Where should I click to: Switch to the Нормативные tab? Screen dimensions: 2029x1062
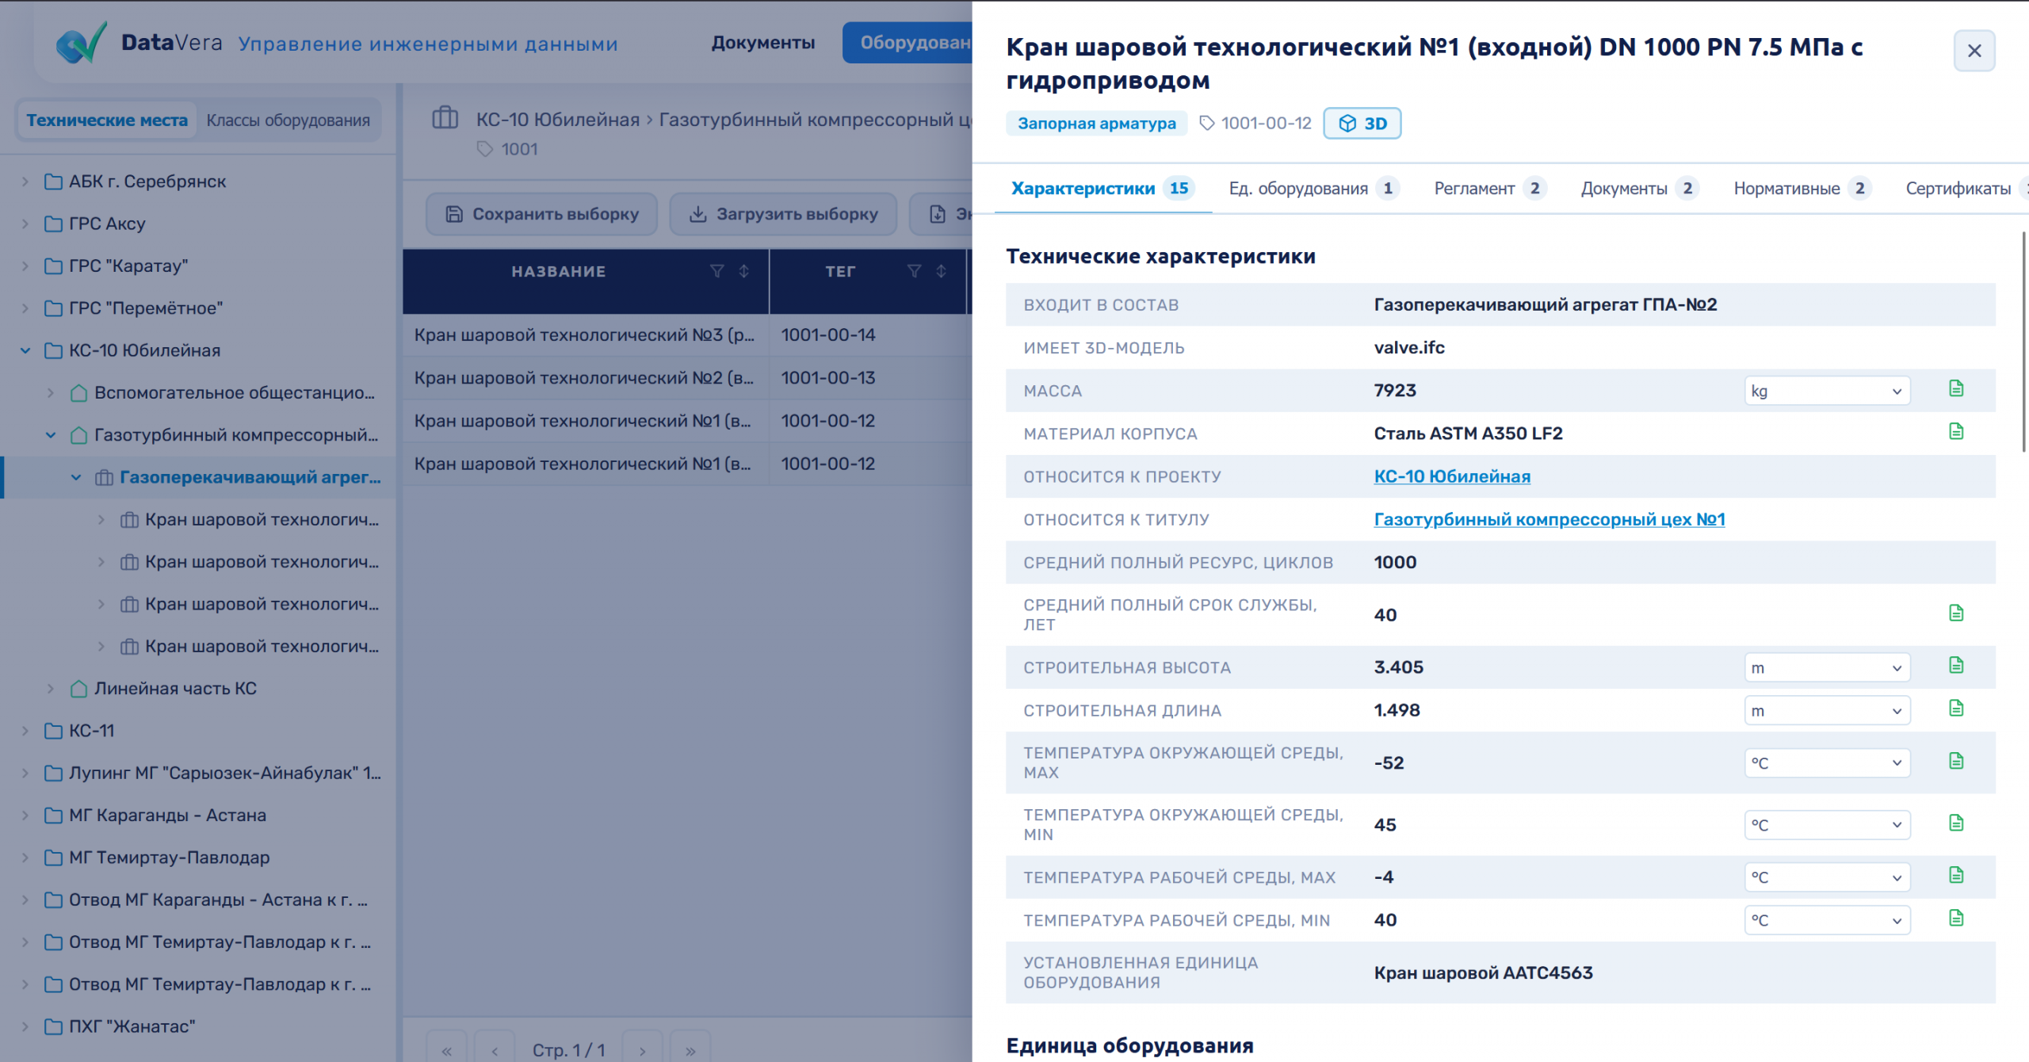point(1802,189)
